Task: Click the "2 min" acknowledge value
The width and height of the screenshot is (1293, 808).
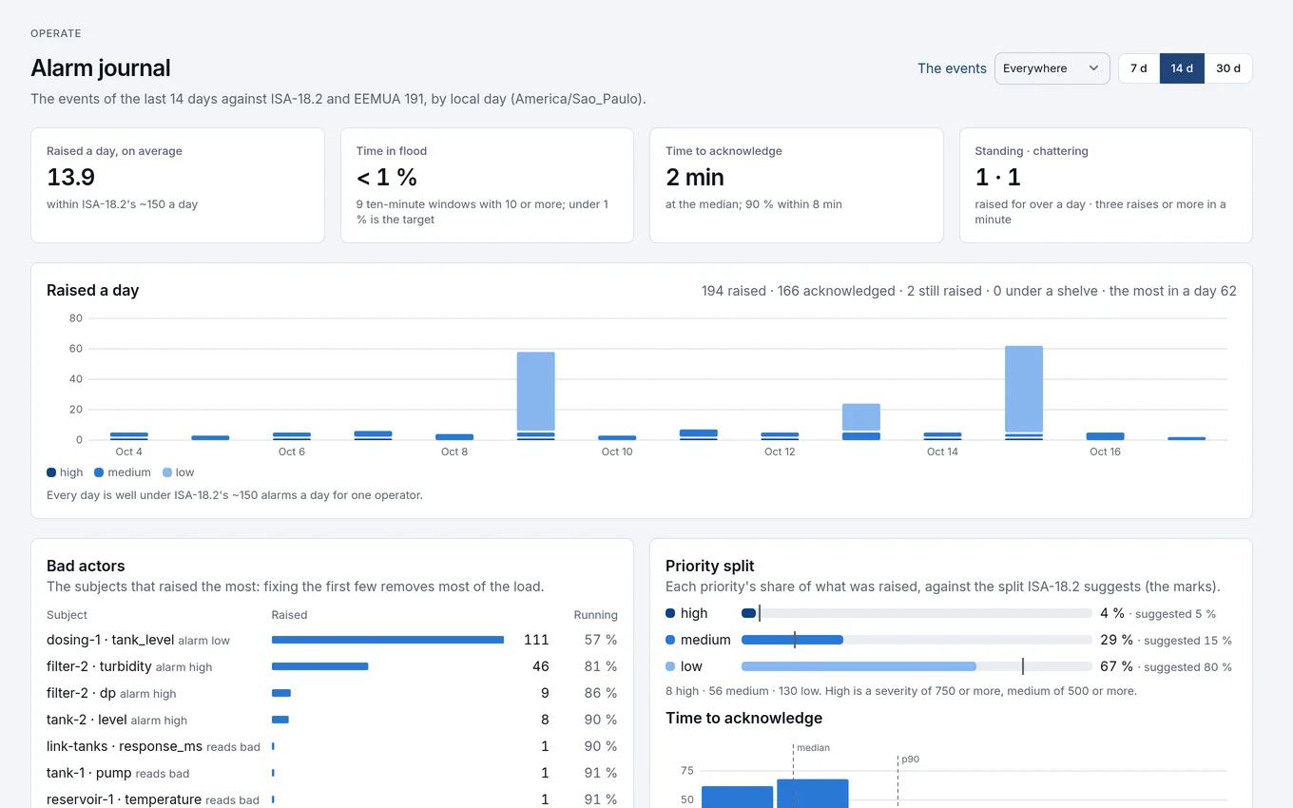Action: pyautogui.click(x=695, y=178)
